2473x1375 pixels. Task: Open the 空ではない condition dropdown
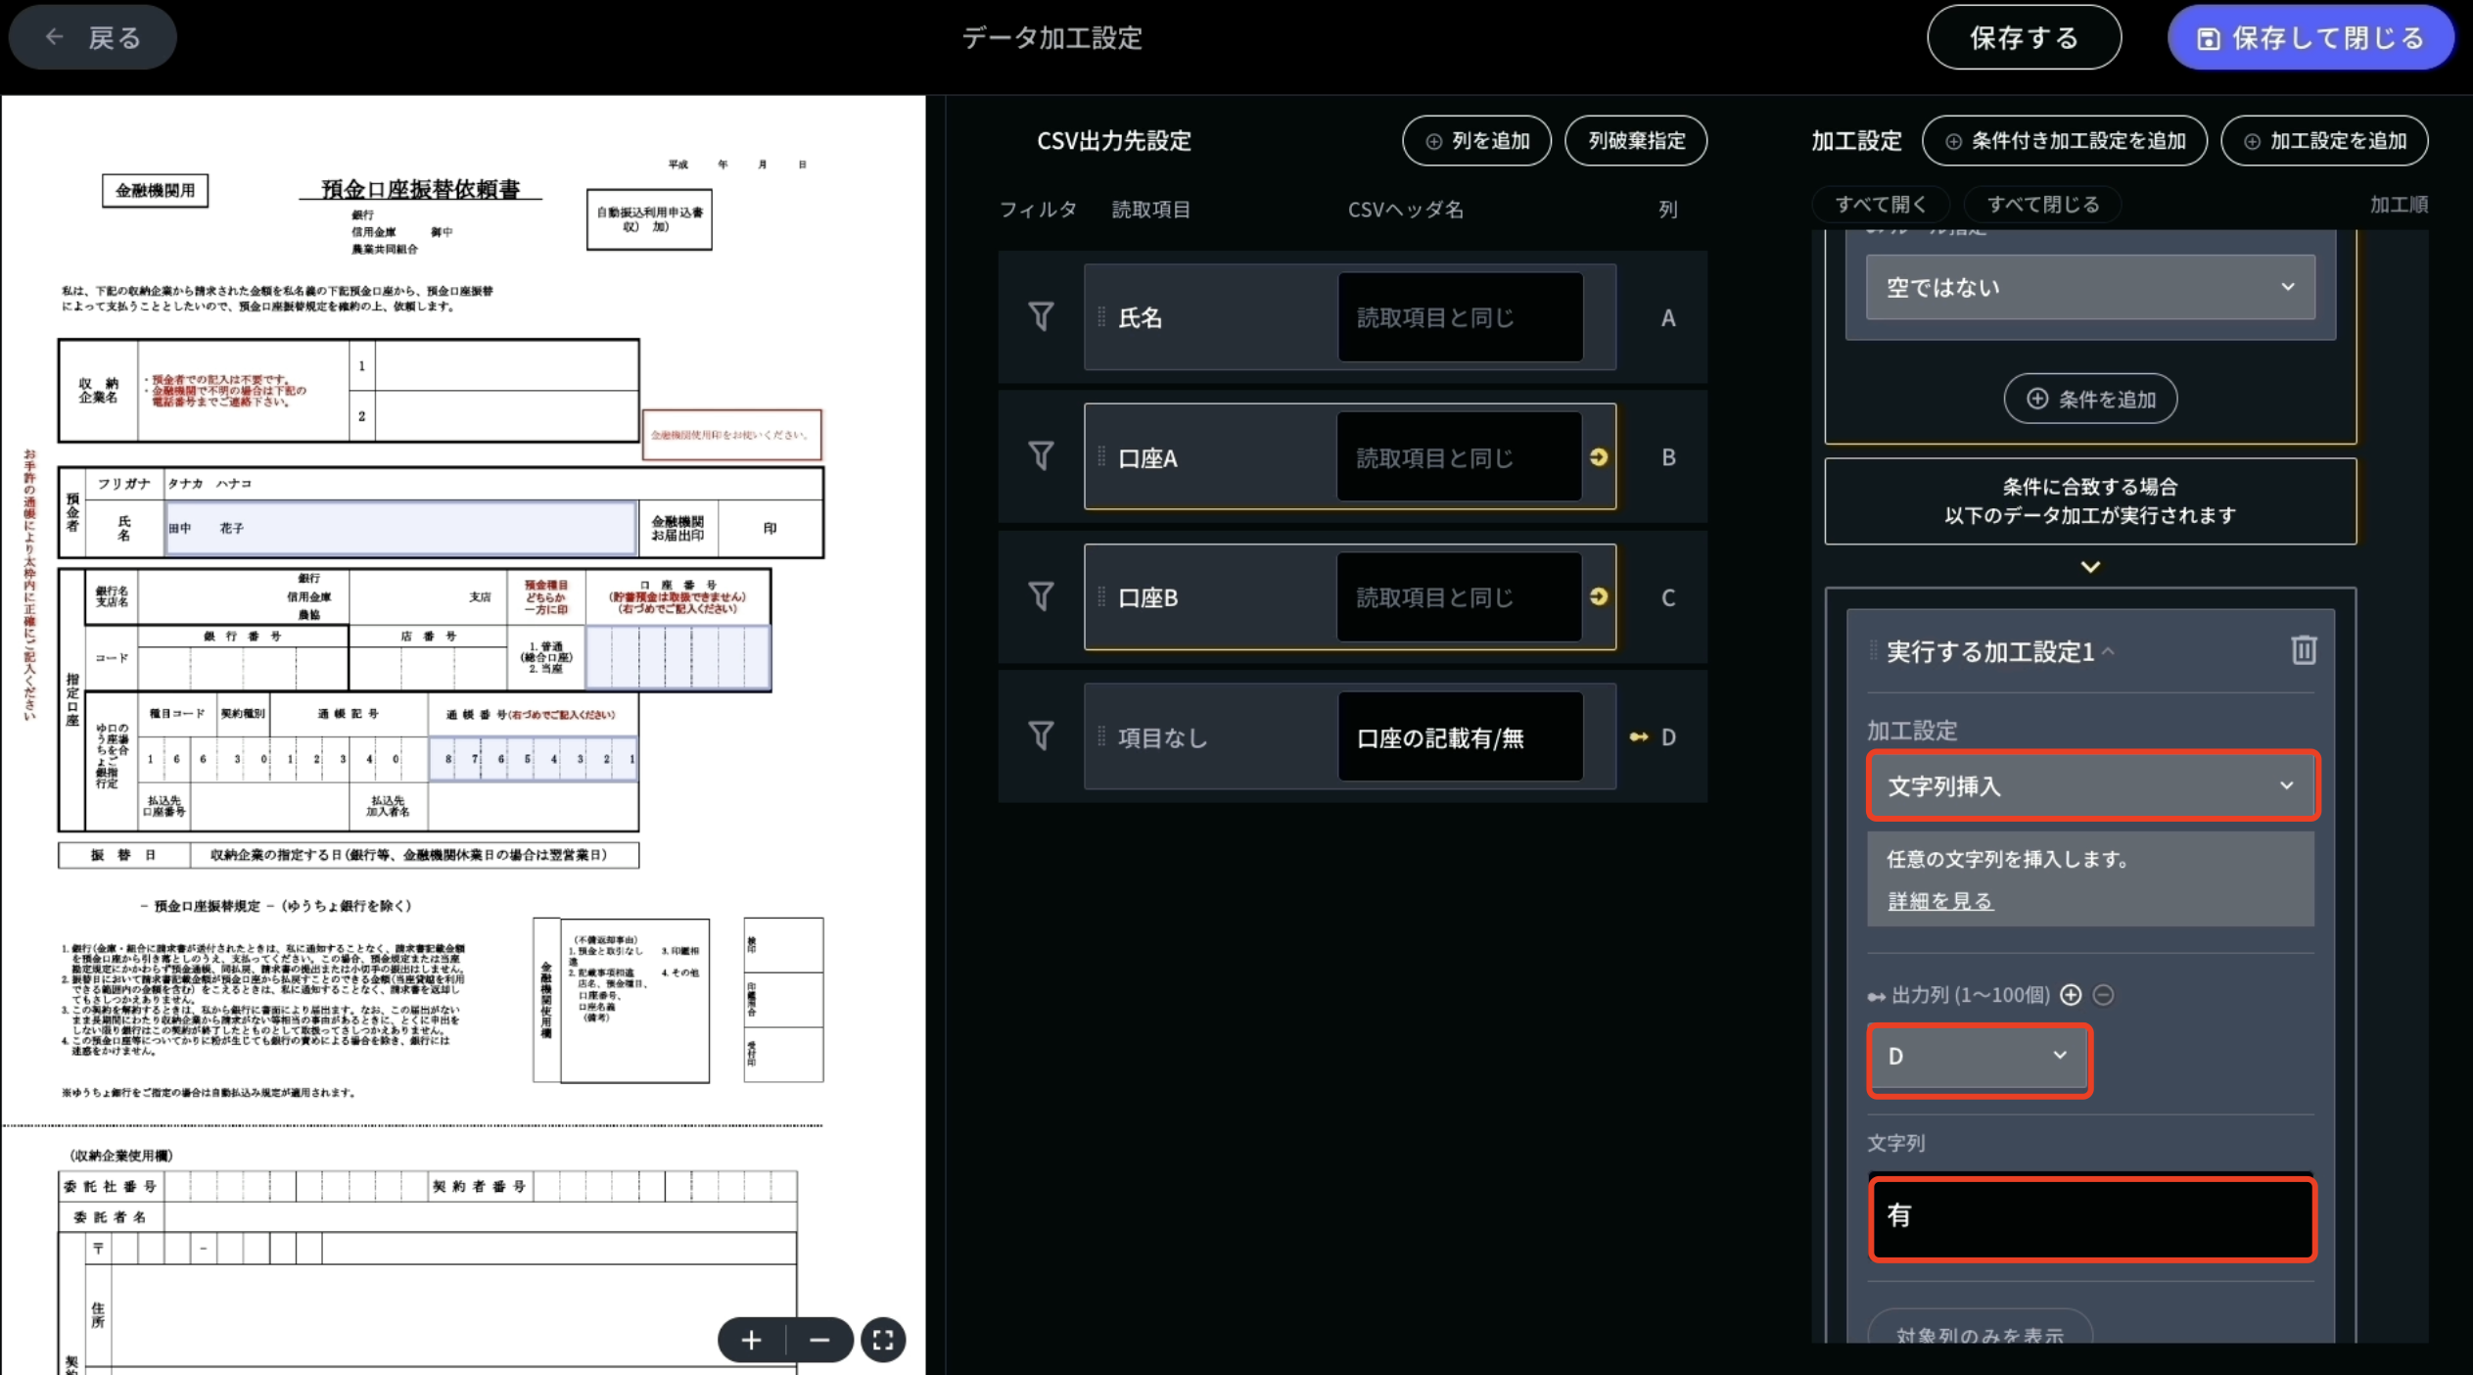click(x=2089, y=286)
